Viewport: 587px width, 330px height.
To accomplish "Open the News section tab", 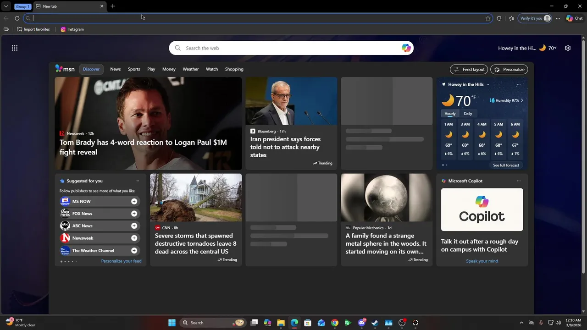I will pos(116,69).
